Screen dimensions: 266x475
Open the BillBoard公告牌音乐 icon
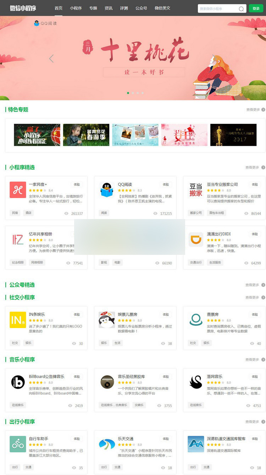click(x=18, y=382)
